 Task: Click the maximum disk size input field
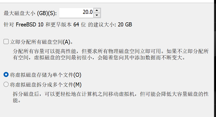76,13
